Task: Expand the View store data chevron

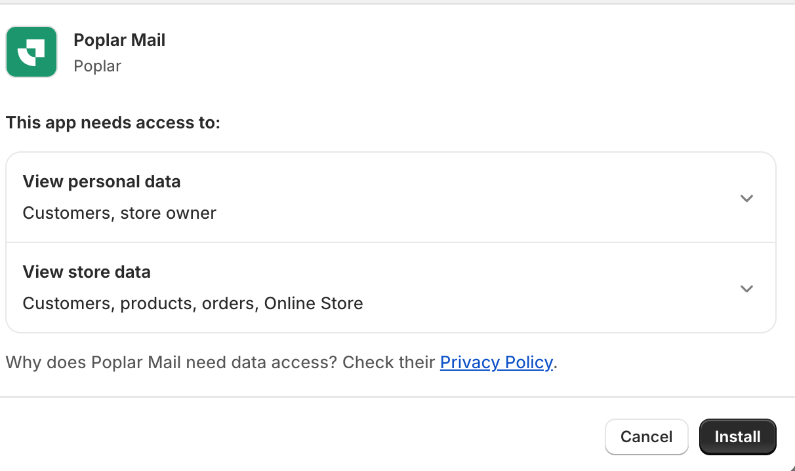Action: coord(746,288)
